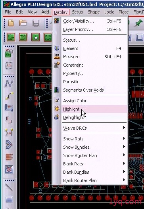Click the Save floppy disk icon
Screen dimensions: 144x209
tap(36, 23)
